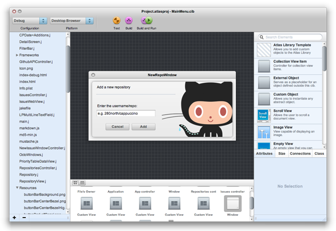
Task: Open Repository.j file
Action: (x=29, y=175)
